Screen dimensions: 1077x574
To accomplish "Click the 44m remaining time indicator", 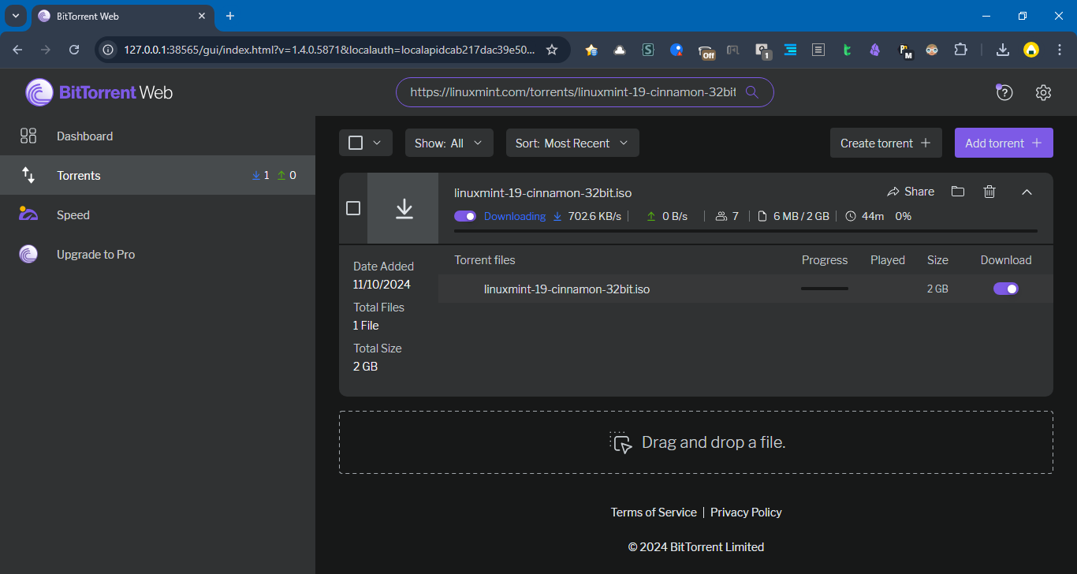I will (x=865, y=216).
